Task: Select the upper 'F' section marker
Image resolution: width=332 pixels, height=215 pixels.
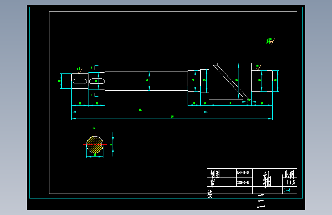Action: (x=92, y=68)
